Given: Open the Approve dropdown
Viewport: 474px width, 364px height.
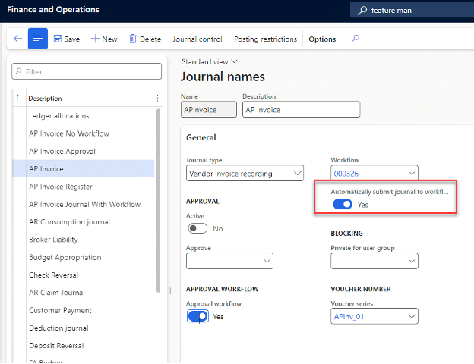Looking at the screenshot, I should point(229,261).
